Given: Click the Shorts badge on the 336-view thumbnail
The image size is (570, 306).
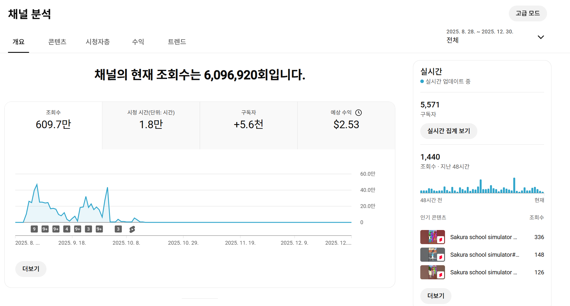Looking at the screenshot, I should click(440, 240).
